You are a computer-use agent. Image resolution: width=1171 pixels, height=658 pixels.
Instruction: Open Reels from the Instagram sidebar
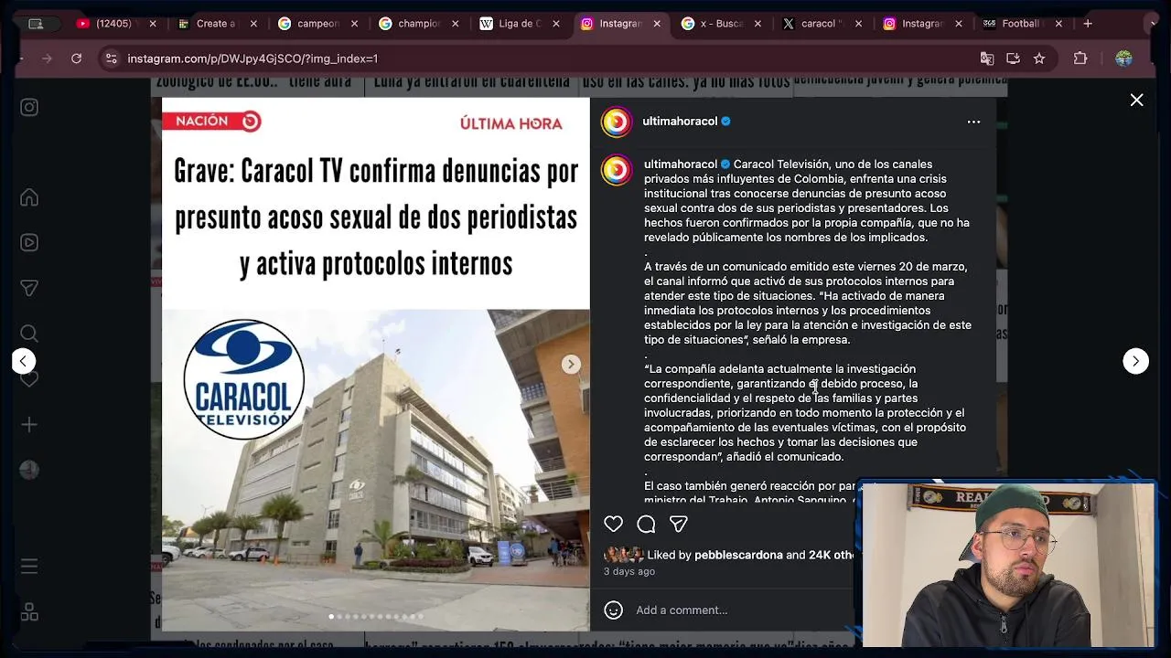(x=29, y=242)
